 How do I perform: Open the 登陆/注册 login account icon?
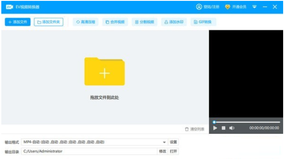click(x=199, y=7)
